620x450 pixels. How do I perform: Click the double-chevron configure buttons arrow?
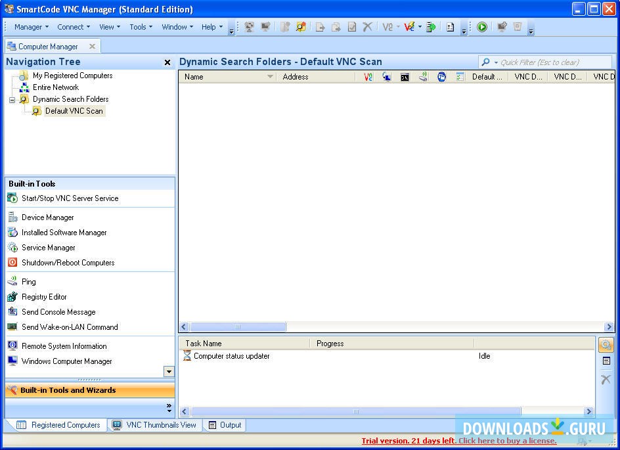pos(169,408)
